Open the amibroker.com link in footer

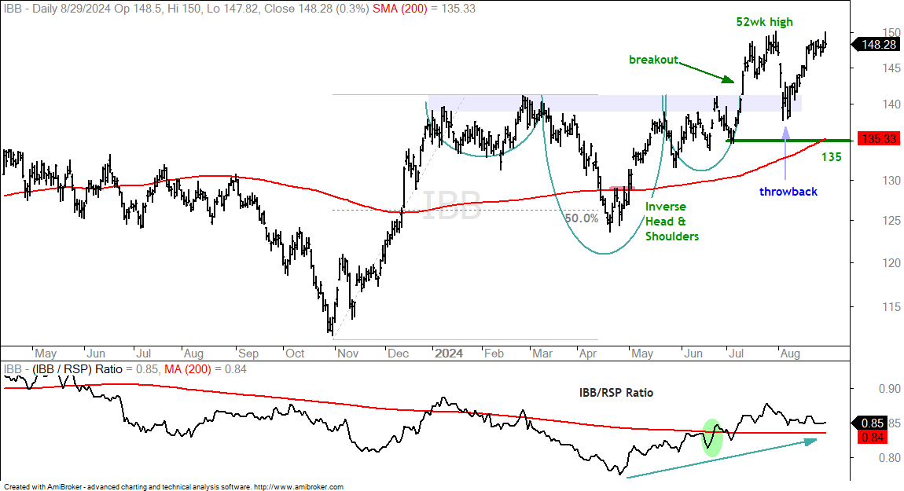click(299, 487)
